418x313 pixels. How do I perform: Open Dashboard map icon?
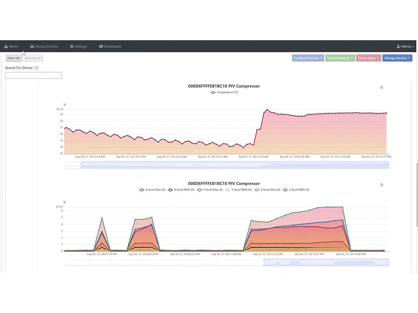tap(101, 46)
